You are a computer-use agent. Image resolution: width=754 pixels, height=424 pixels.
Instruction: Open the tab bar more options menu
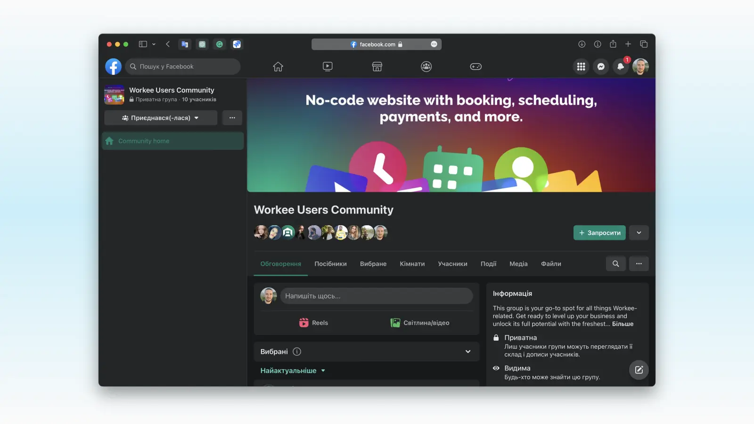639,264
